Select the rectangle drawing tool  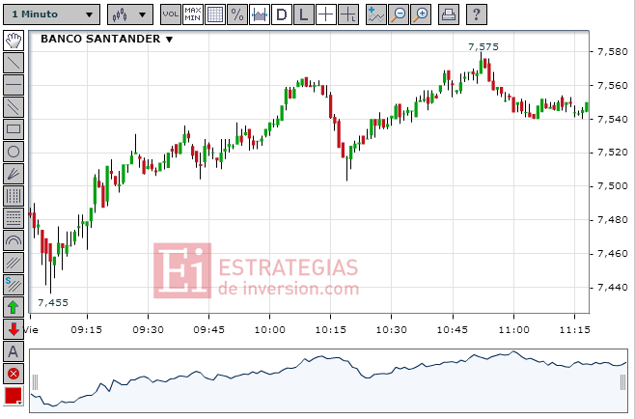pyautogui.click(x=14, y=129)
